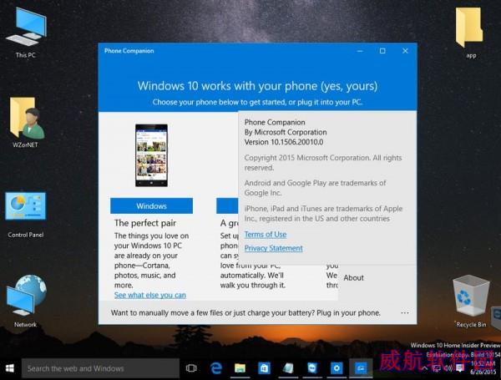Launch Microsoft Edge from the taskbar
Screen dimensions: 501x380
coord(216,368)
